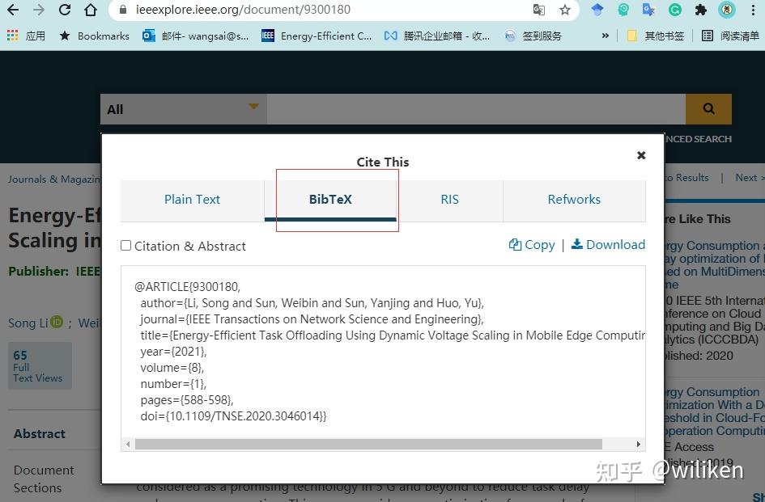Open the Outlook mail wangsai bookmark
Screen dimensions: 765x502
click(x=195, y=36)
